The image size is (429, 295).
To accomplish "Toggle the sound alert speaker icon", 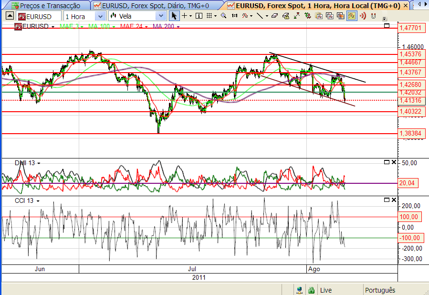I will click(x=363, y=16).
